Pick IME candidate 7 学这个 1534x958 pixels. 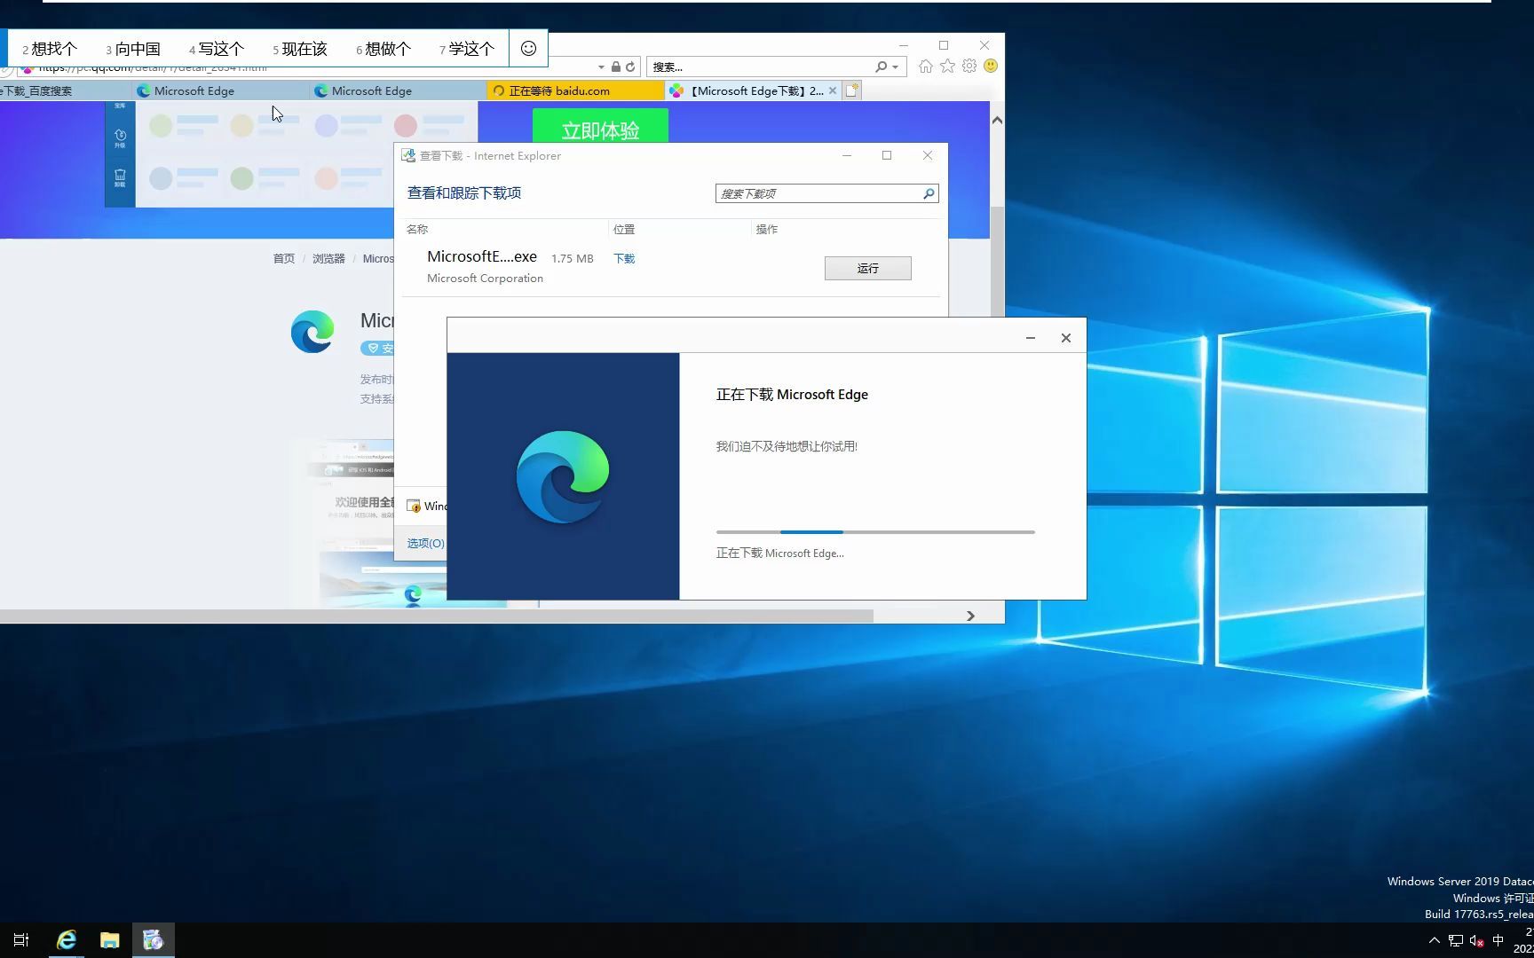click(467, 49)
